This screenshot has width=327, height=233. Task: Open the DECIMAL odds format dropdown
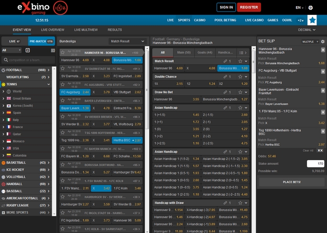pyautogui.click(x=306, y=30)
